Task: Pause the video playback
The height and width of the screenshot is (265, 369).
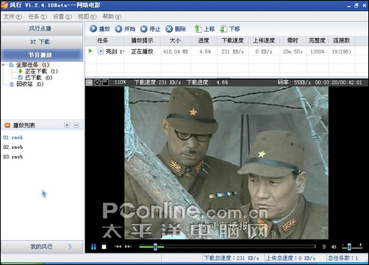Action: coord(93,247)
